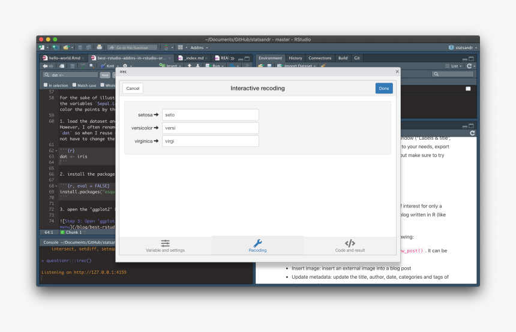This screenshot has width=516, height=332.
Task: Toggle Find/Replace with the magnifier icon
Action: (x=92, y=66)
